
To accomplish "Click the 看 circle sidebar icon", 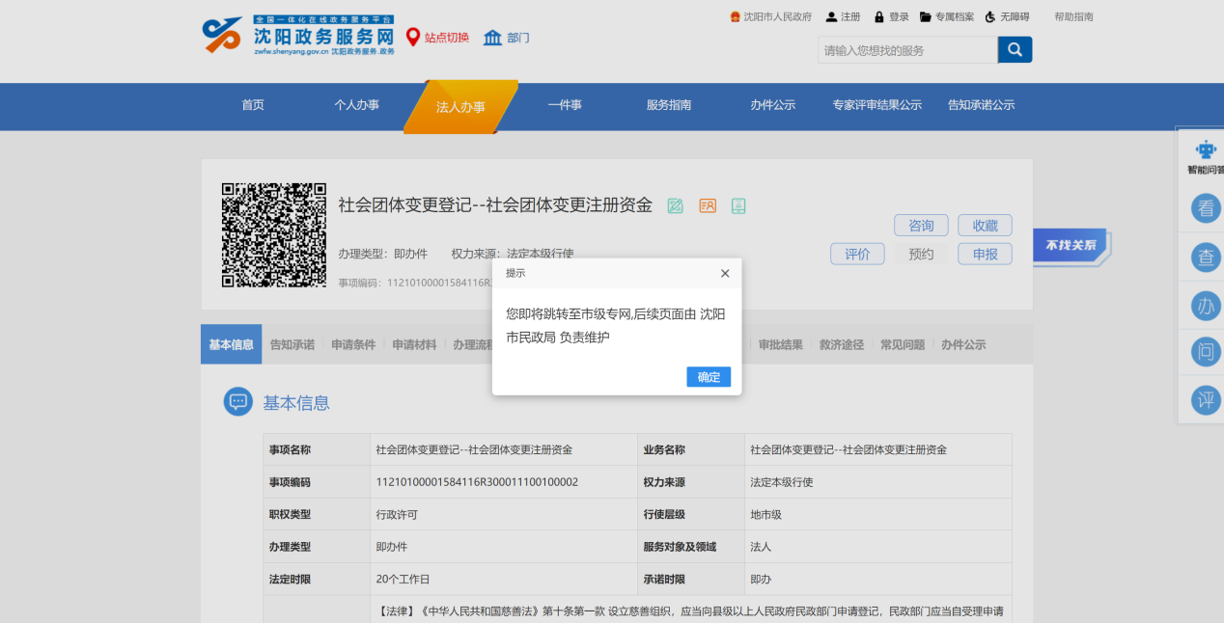I will click(x=1206, y=208).
